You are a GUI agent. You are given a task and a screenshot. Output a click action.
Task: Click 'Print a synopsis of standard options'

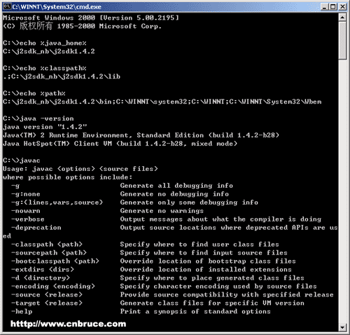click(195, 312)
